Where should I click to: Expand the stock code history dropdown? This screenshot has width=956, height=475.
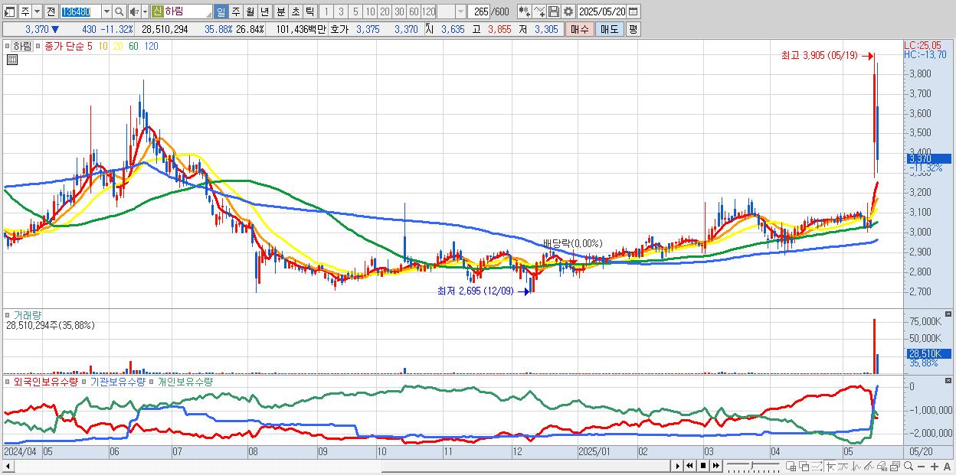(106, 11)
